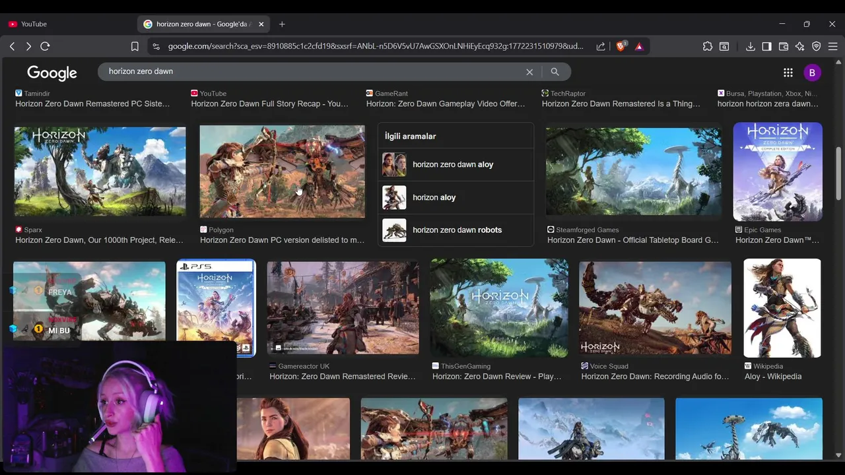Open site settings icon in address bar

click(x=156, y=46)
